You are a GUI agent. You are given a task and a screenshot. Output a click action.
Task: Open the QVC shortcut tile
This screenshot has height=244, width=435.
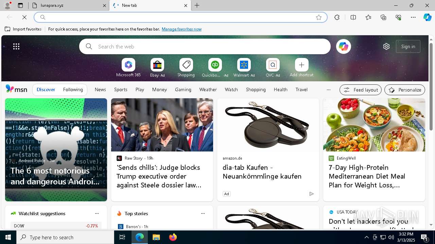click(273, 68)
